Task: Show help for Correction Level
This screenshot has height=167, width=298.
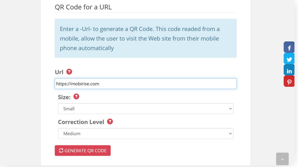Action: tap(110, 122)
